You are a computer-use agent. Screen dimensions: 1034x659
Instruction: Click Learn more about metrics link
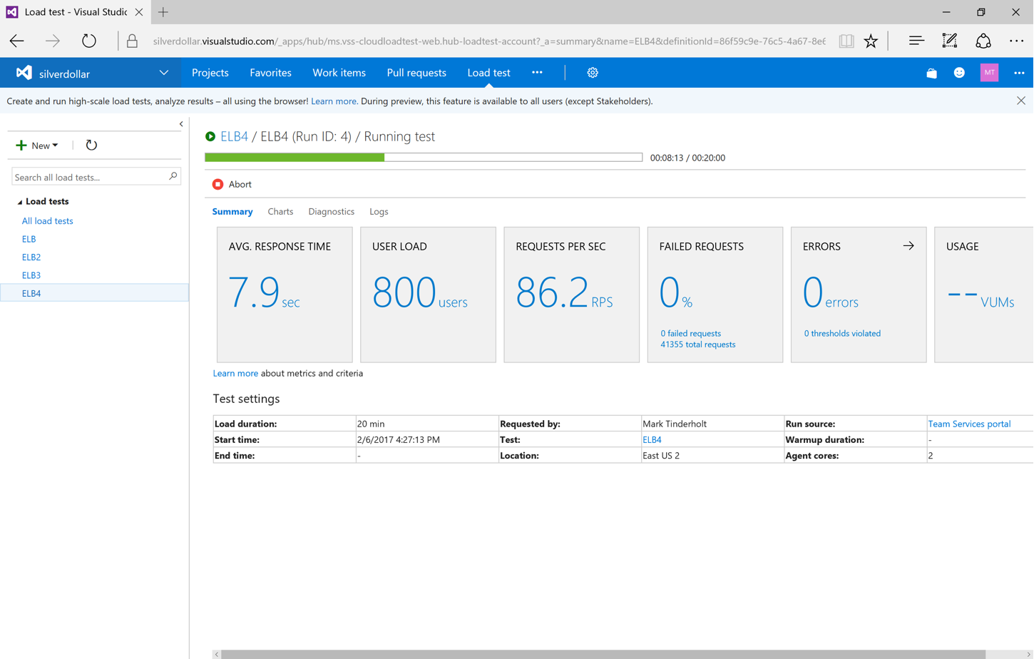click(x=235, y=374)
